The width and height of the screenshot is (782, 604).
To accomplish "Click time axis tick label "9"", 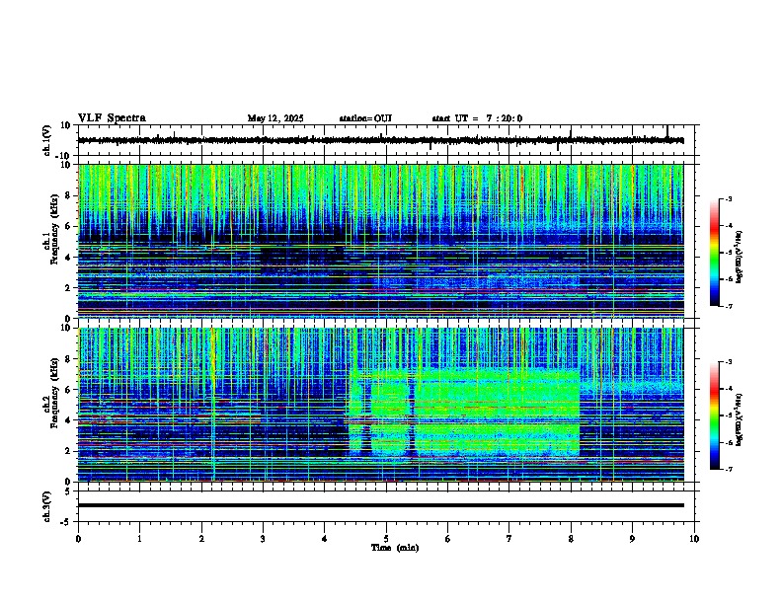I will click(632, 539).
